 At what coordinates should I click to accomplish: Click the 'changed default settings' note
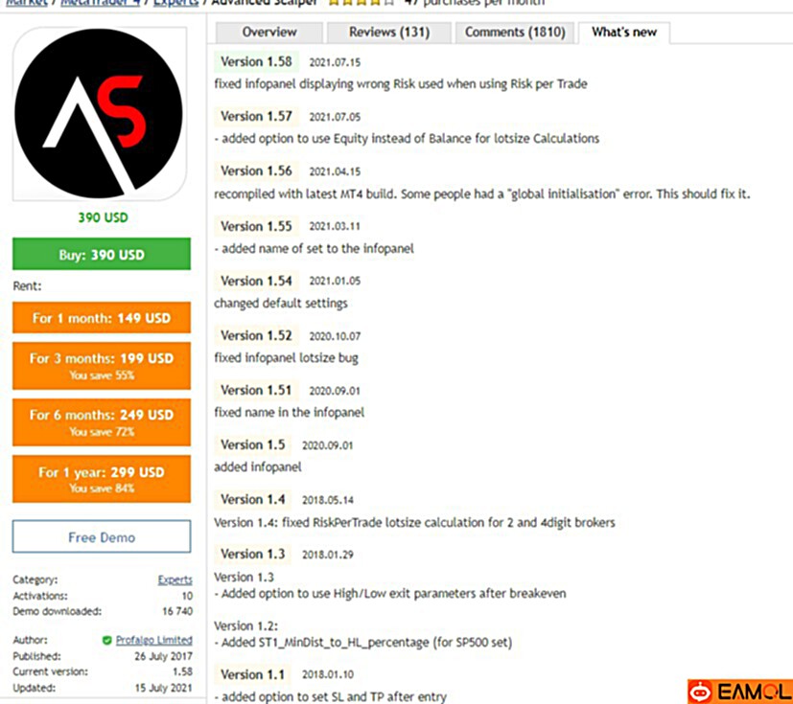[281, 303]
